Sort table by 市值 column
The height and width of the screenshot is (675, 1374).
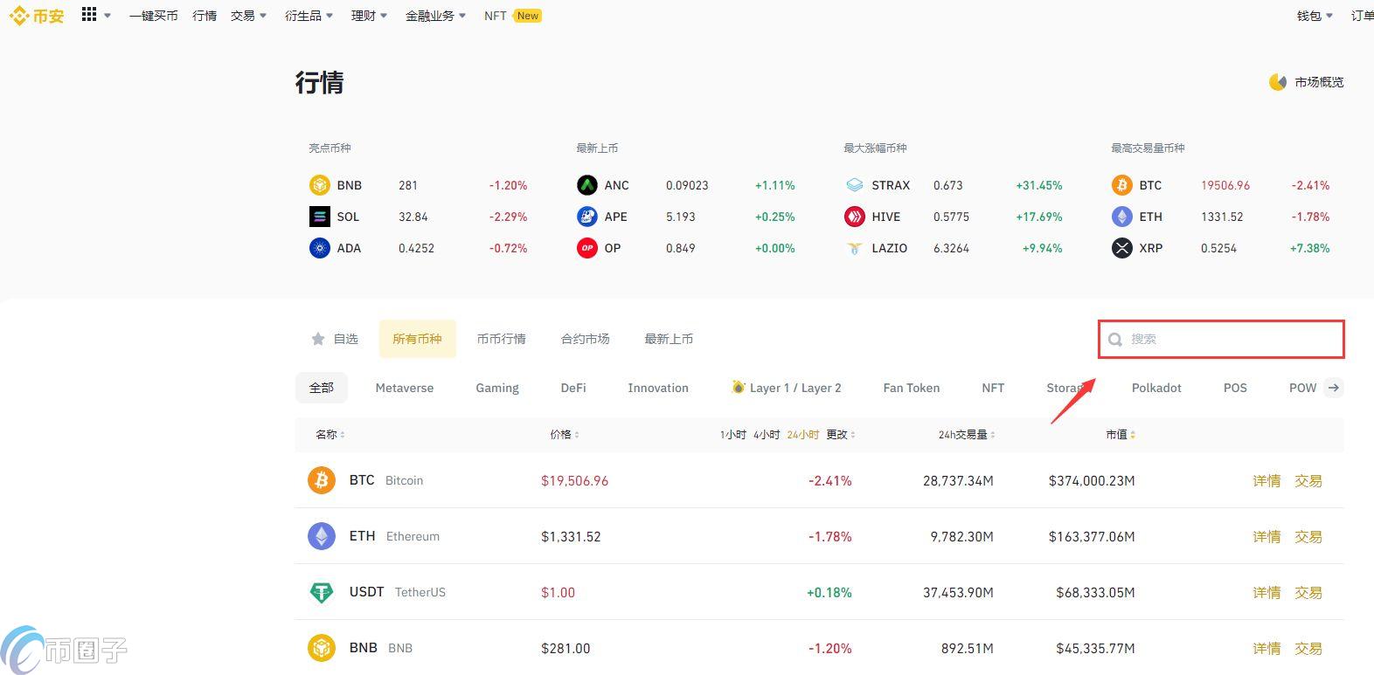[1121, 434]
